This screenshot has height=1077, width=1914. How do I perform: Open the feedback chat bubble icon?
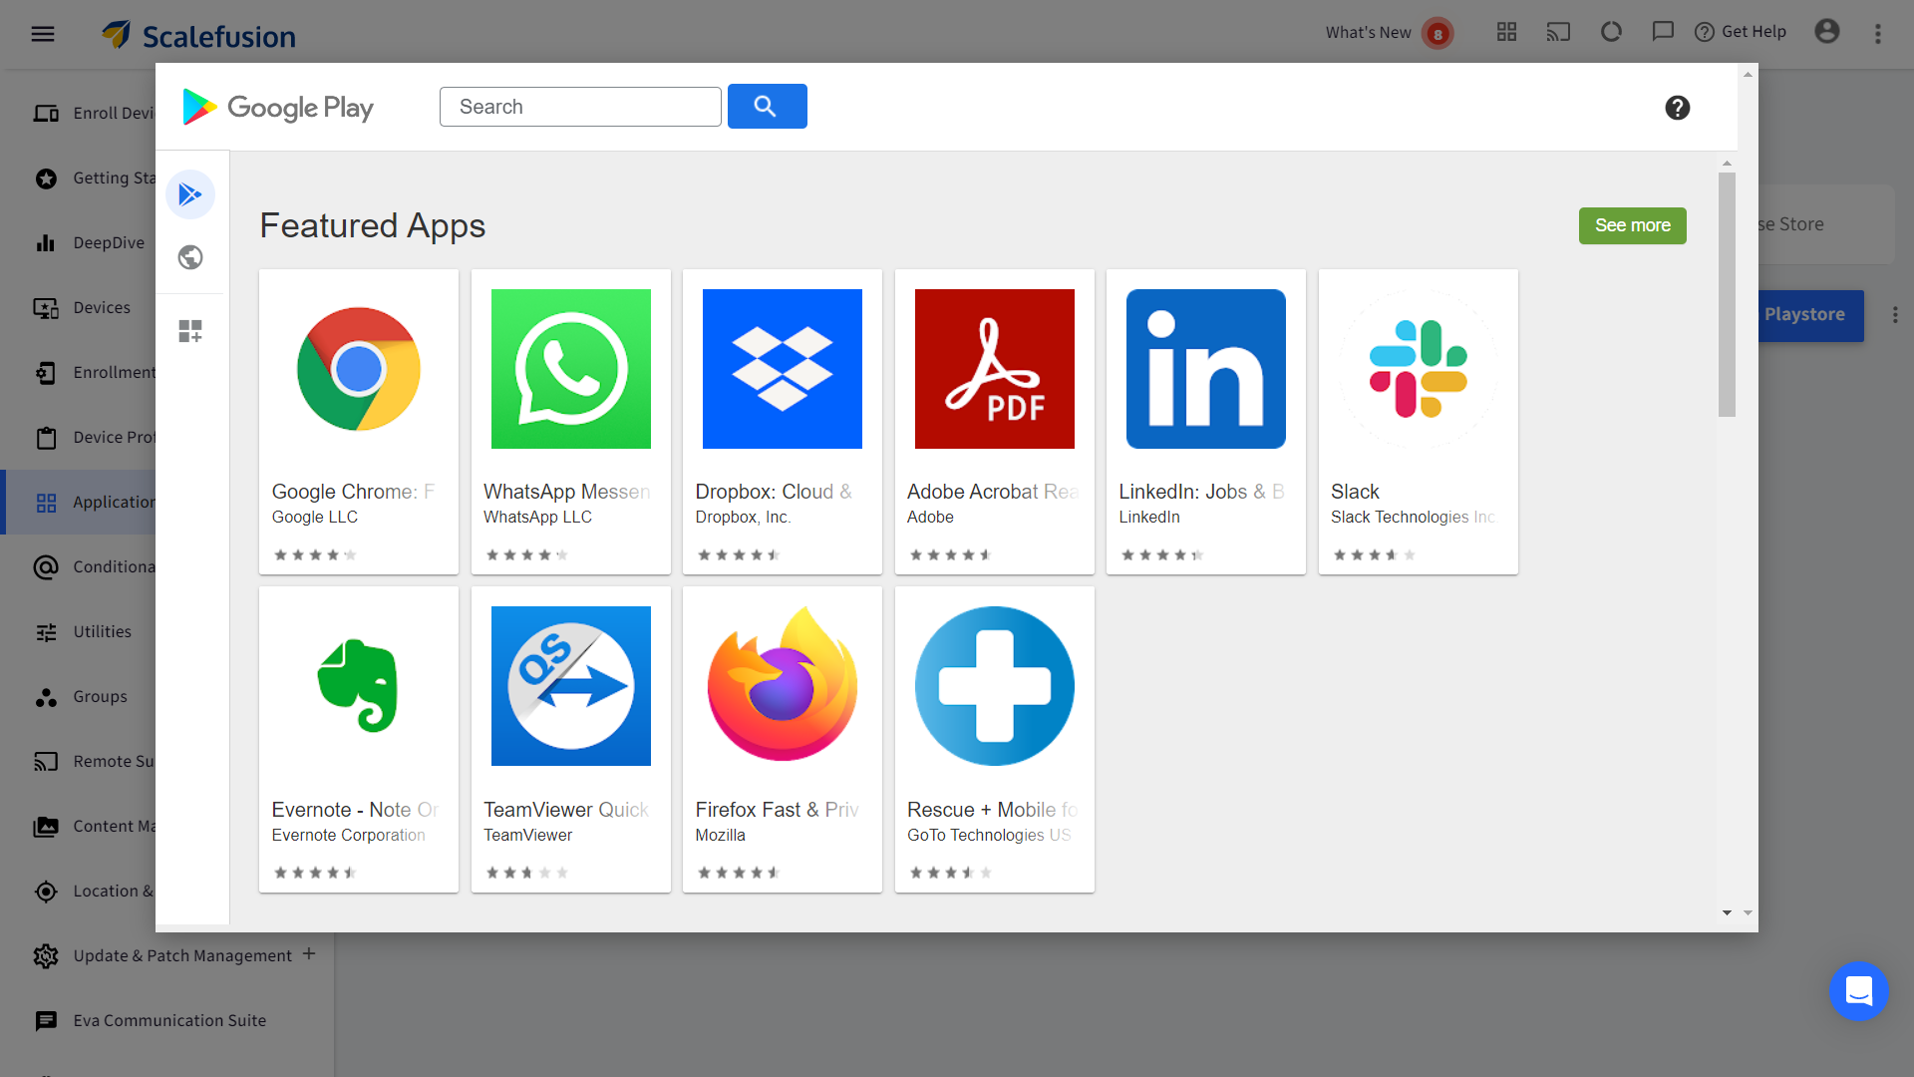pyautogui.click(x=1662, y=31)
